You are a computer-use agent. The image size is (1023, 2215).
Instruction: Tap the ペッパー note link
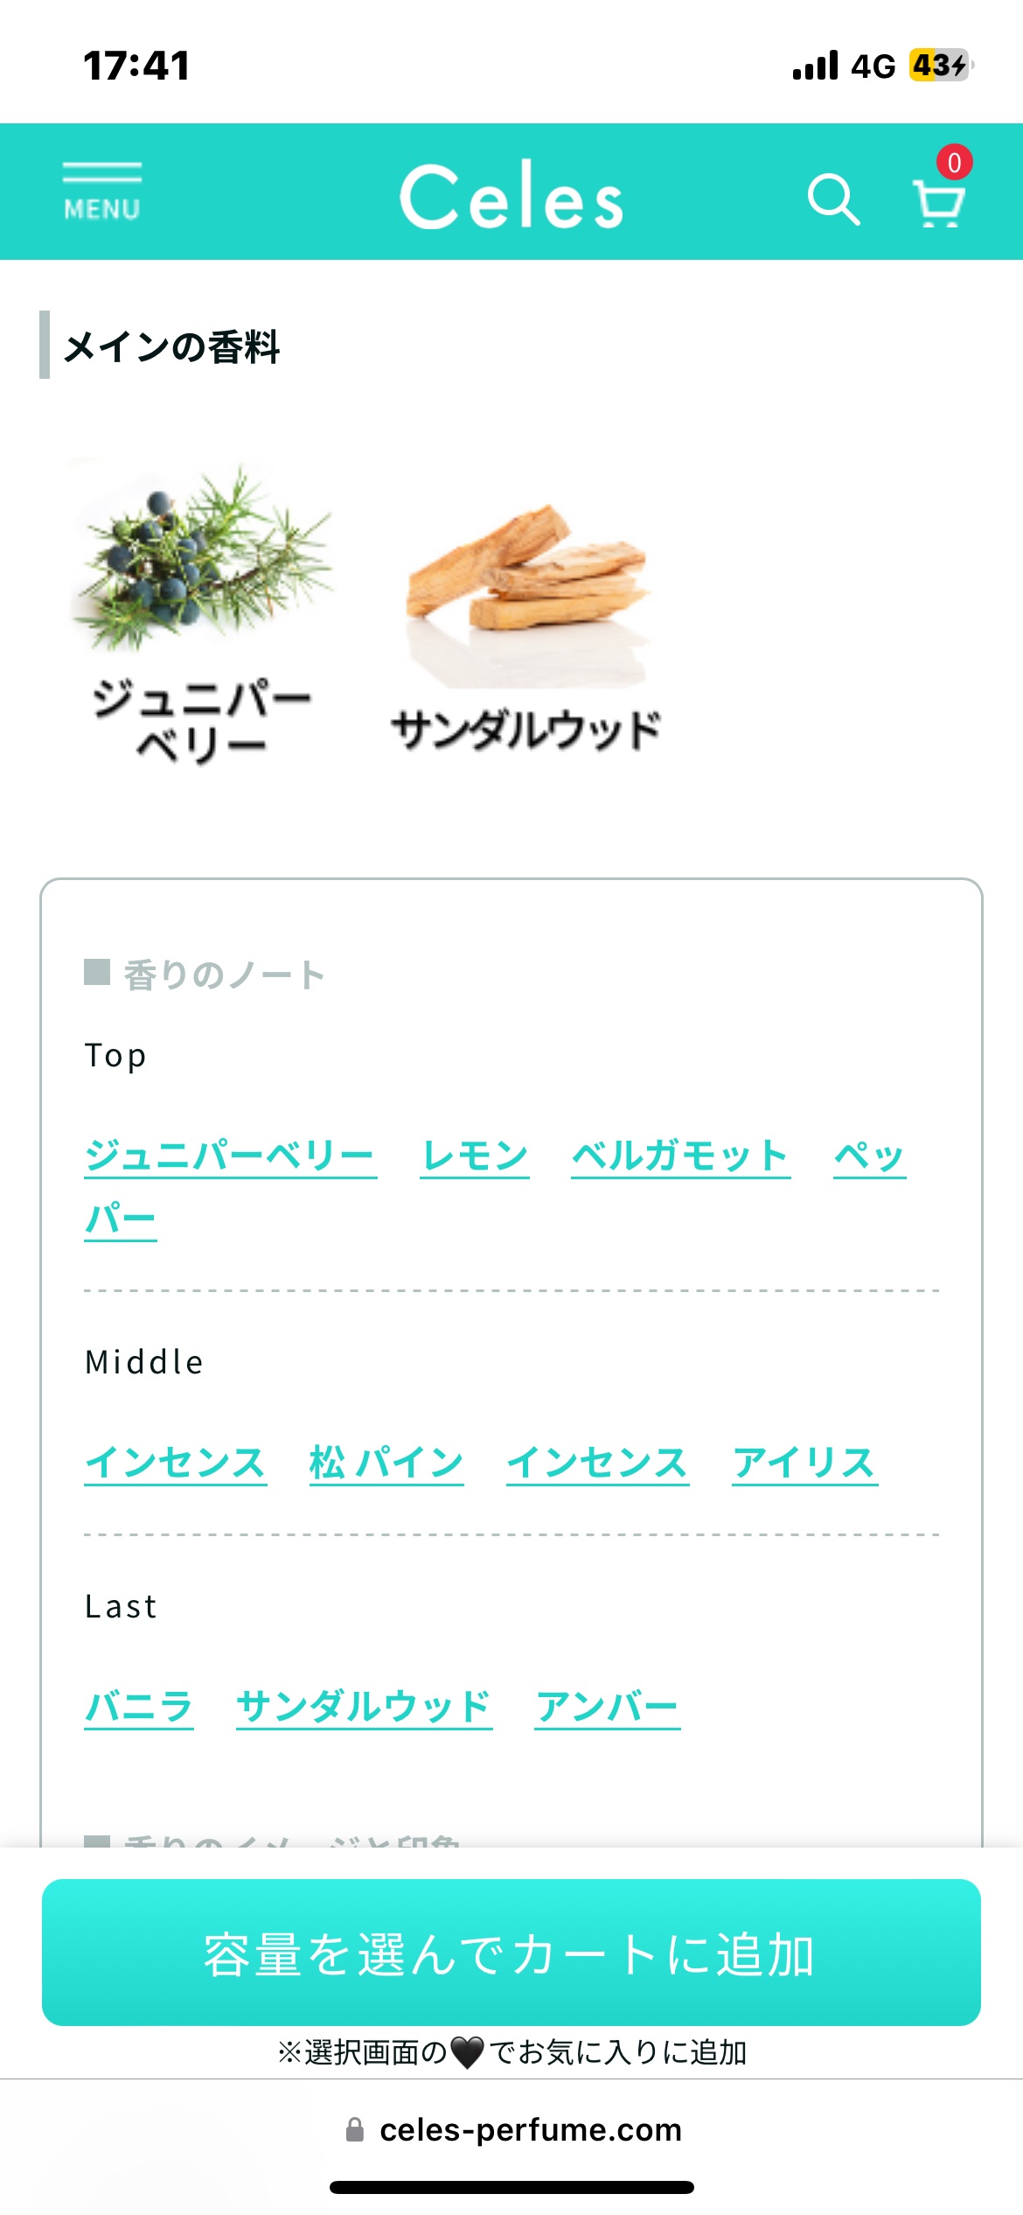click(868, 1156)
